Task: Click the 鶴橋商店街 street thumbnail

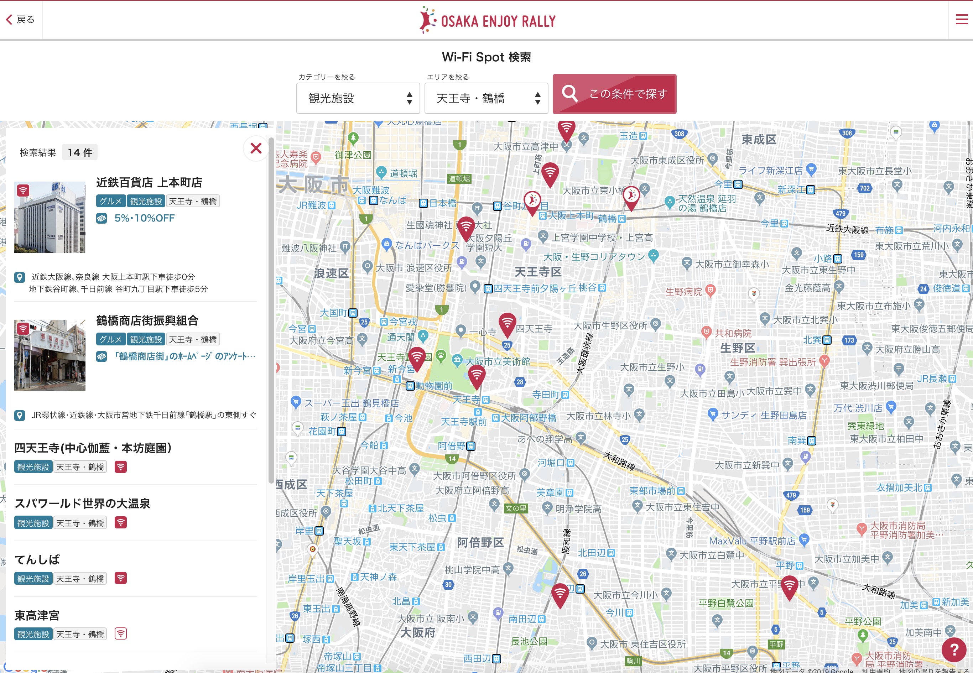Action: [x=50, y=355]
